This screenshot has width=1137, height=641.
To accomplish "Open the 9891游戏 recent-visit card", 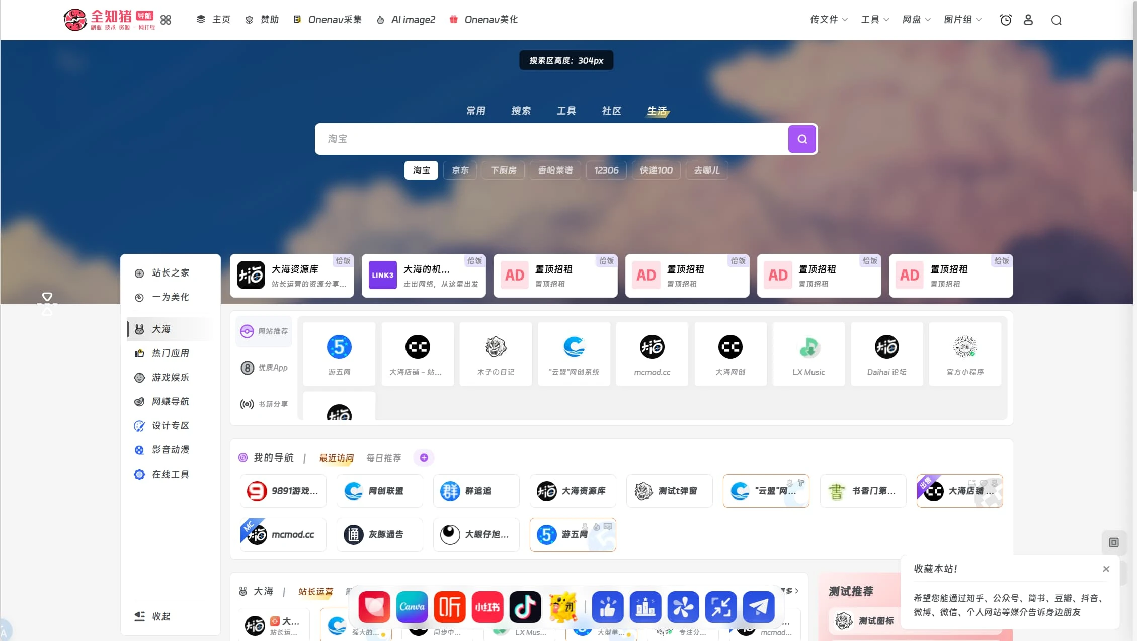I will click(283, 491).
